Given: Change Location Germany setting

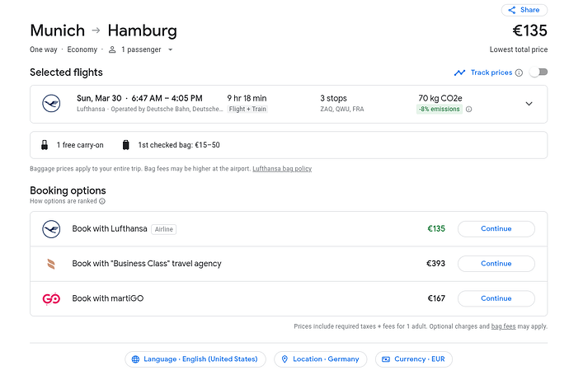Looking at the screenshot, I should point(321,359).
